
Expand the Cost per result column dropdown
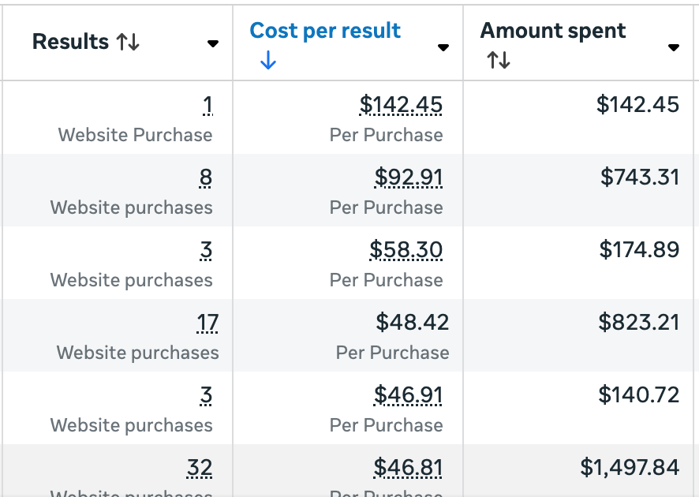[443, 47]
